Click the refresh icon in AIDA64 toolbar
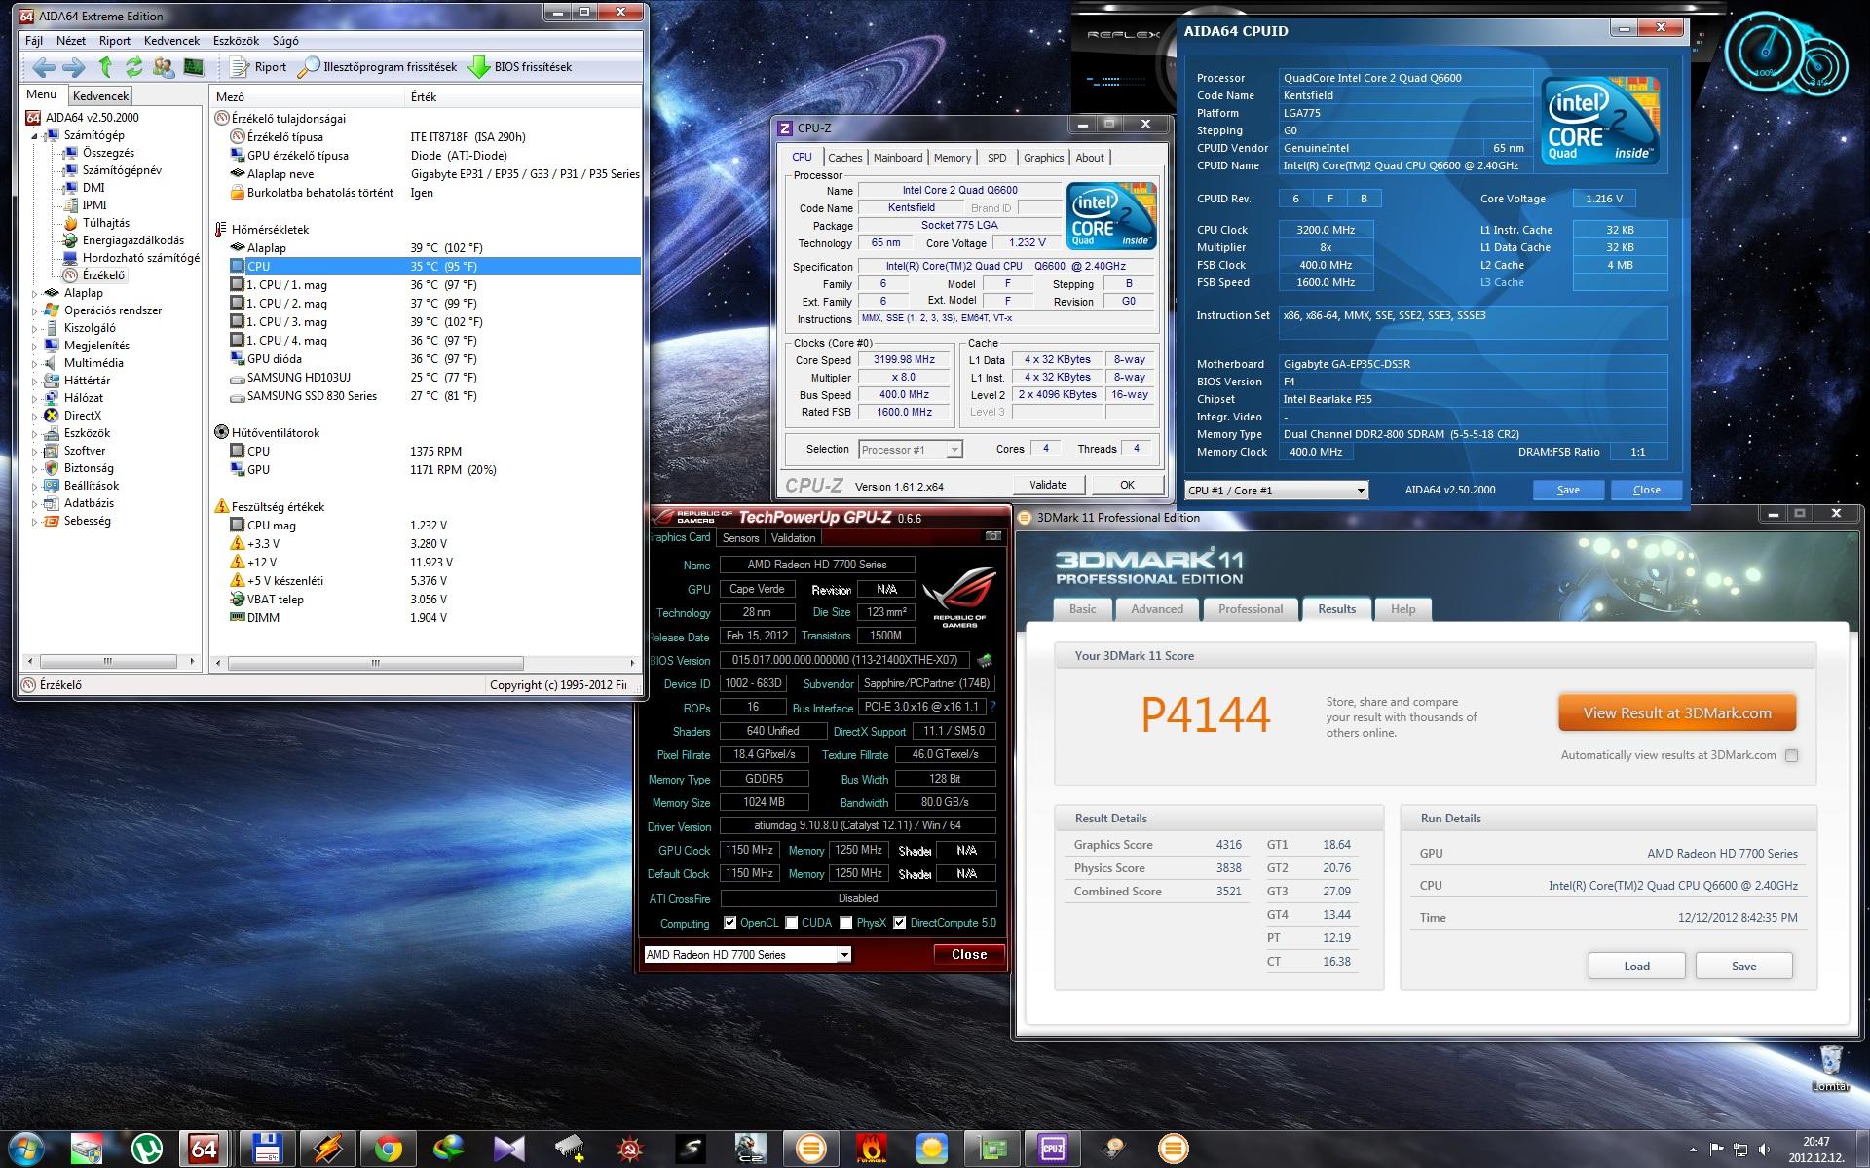 tap(134, 67)
